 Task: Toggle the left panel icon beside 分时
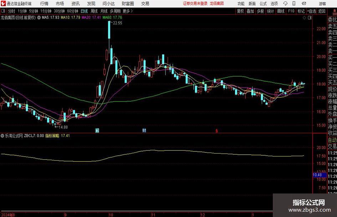(x=3, y=11)
